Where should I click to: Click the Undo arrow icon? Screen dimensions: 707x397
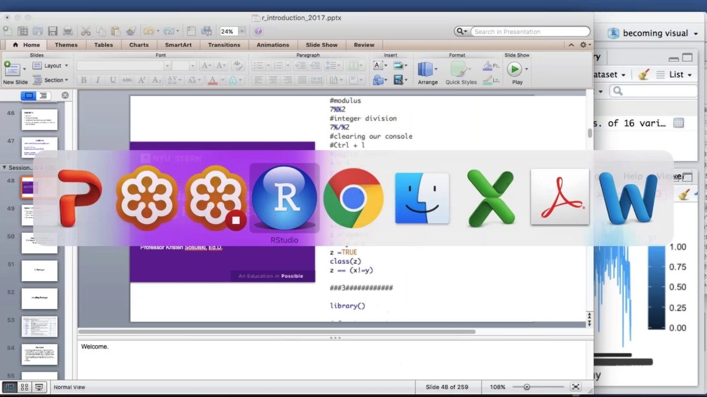pos(148,31)
